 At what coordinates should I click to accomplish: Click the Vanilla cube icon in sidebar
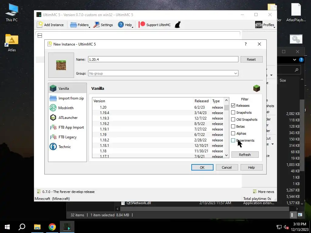tap(53, 88)
